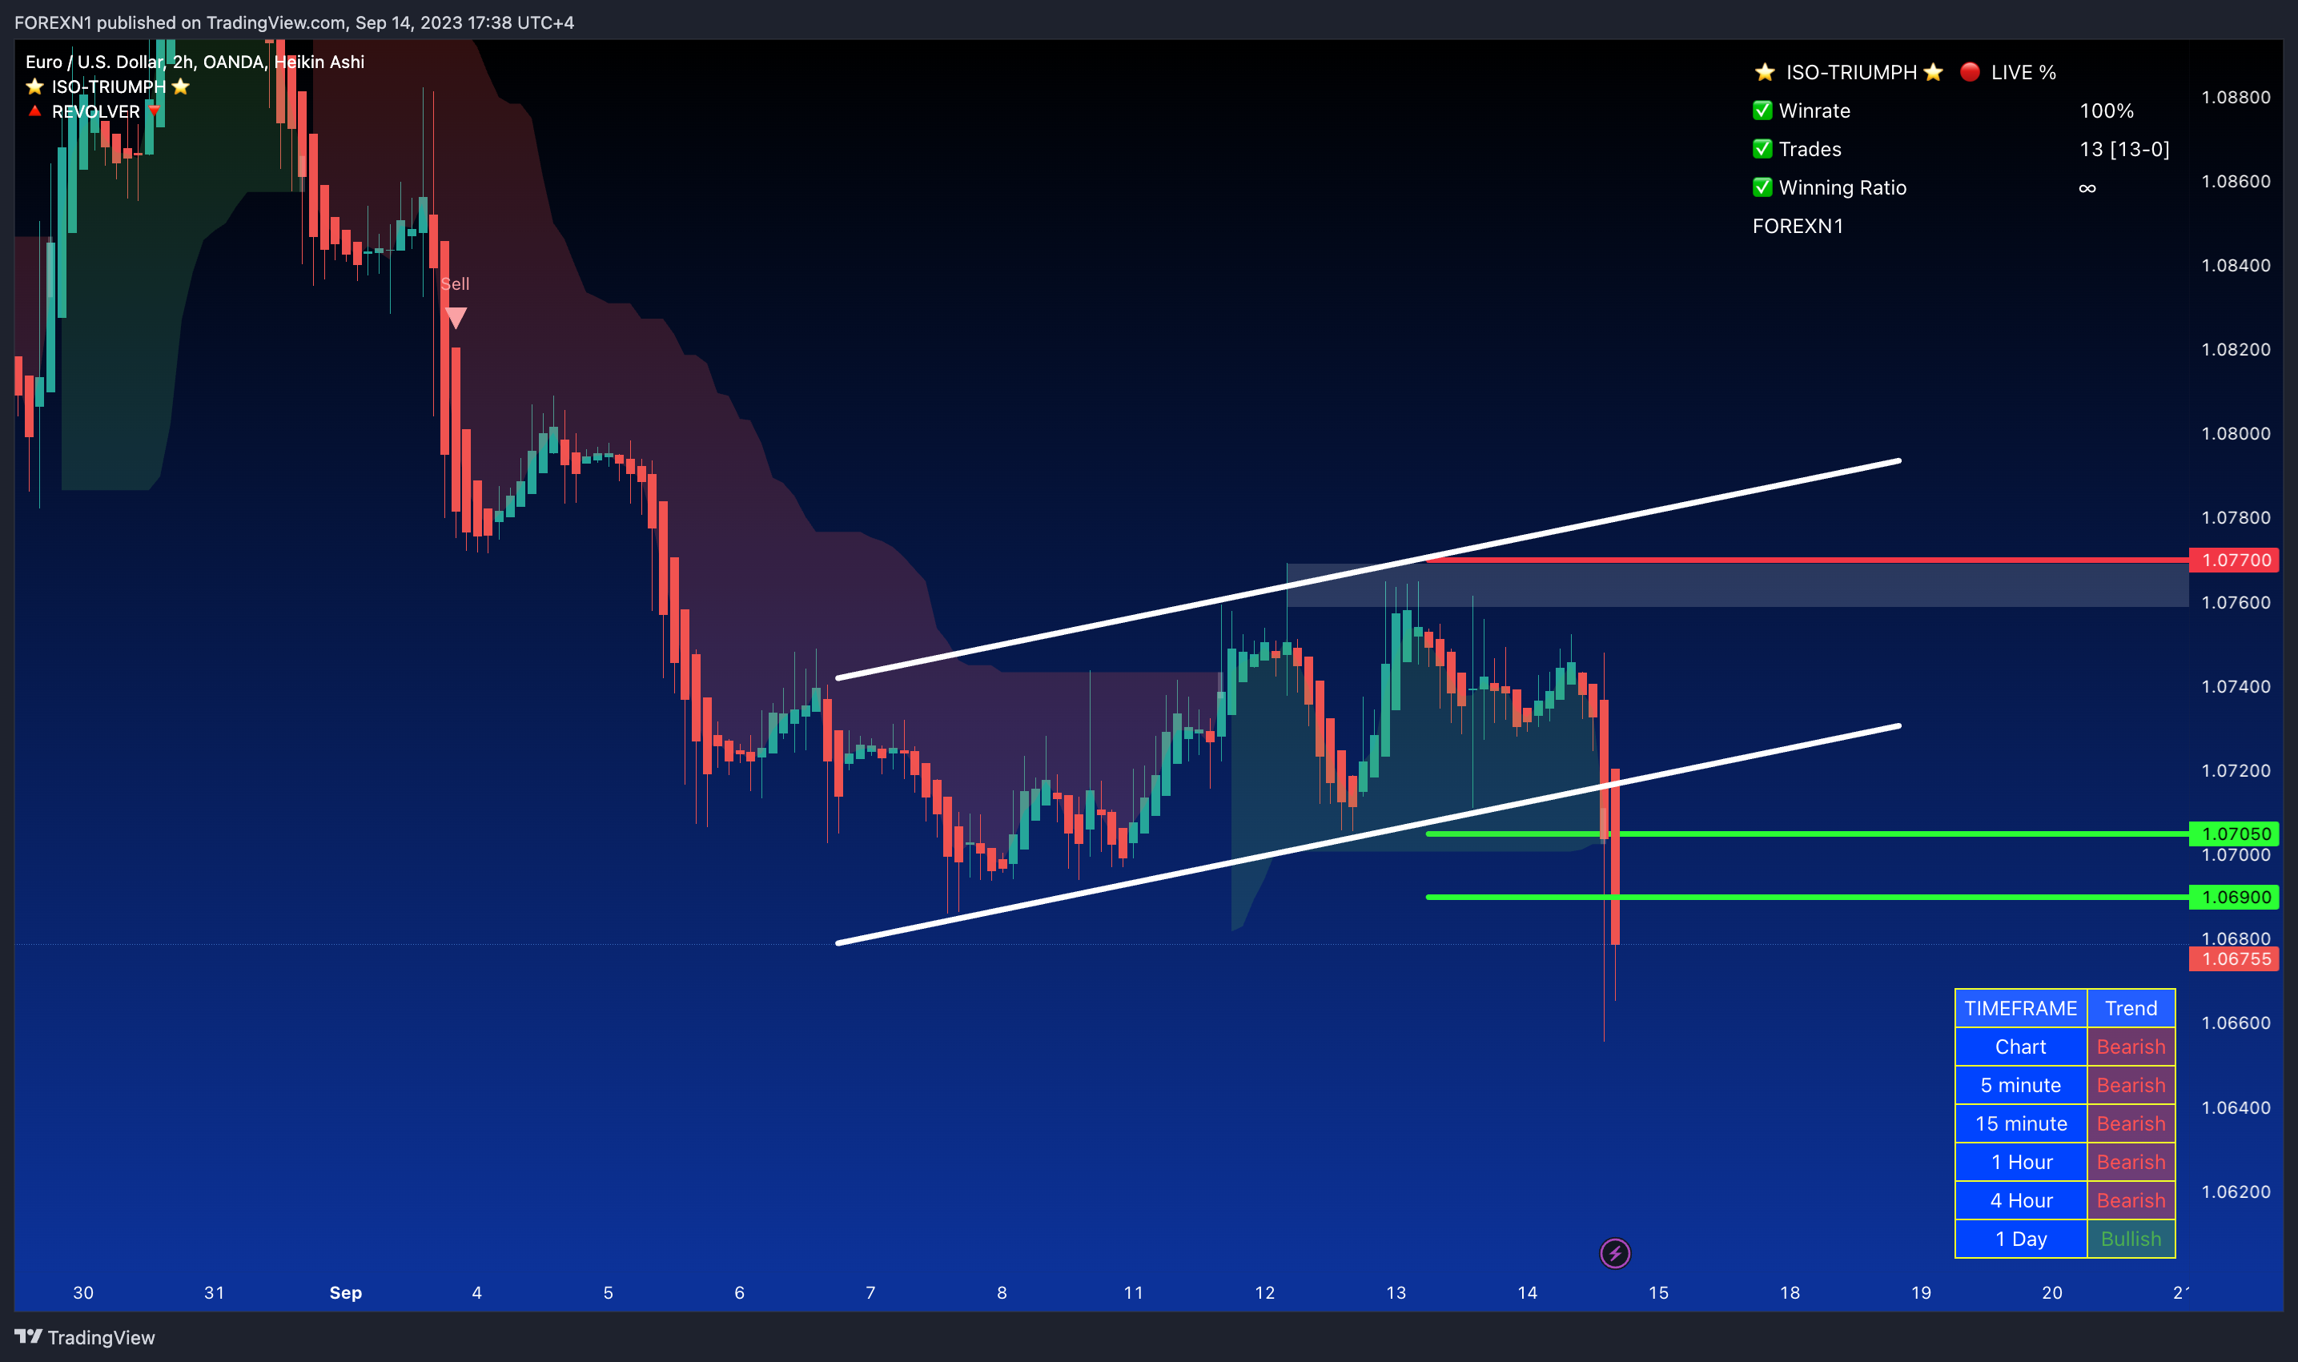Click the Trades 13 [13-0] value
2298x1362 pixels.
coord(2124,149)
